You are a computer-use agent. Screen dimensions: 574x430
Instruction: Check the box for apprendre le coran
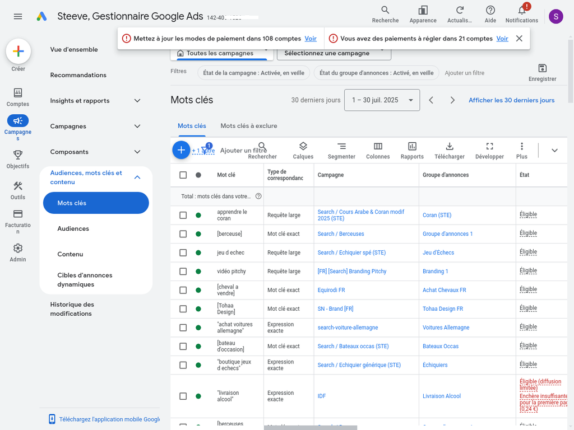pos(183,216)
